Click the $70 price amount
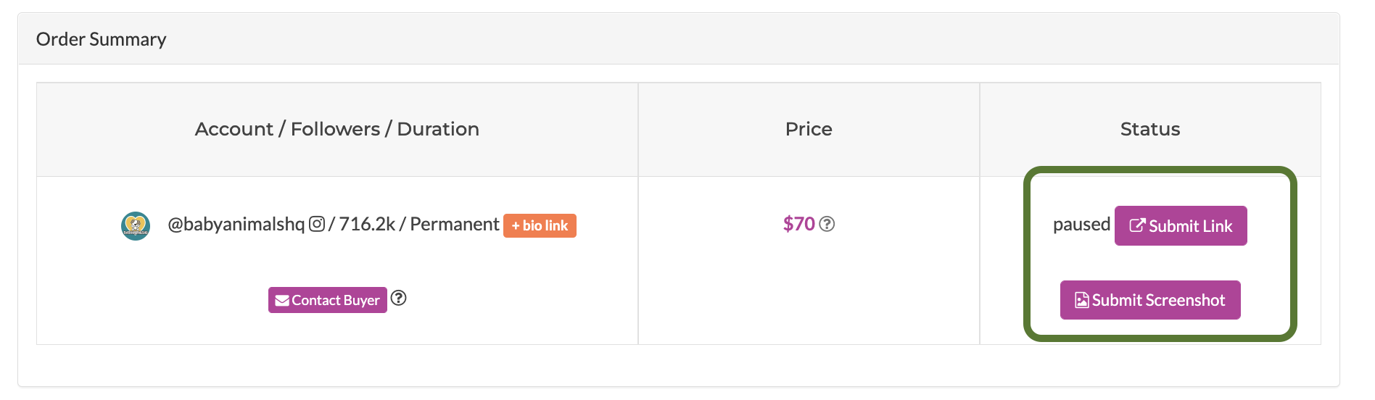1375x400 pixels. coord(799,224)
